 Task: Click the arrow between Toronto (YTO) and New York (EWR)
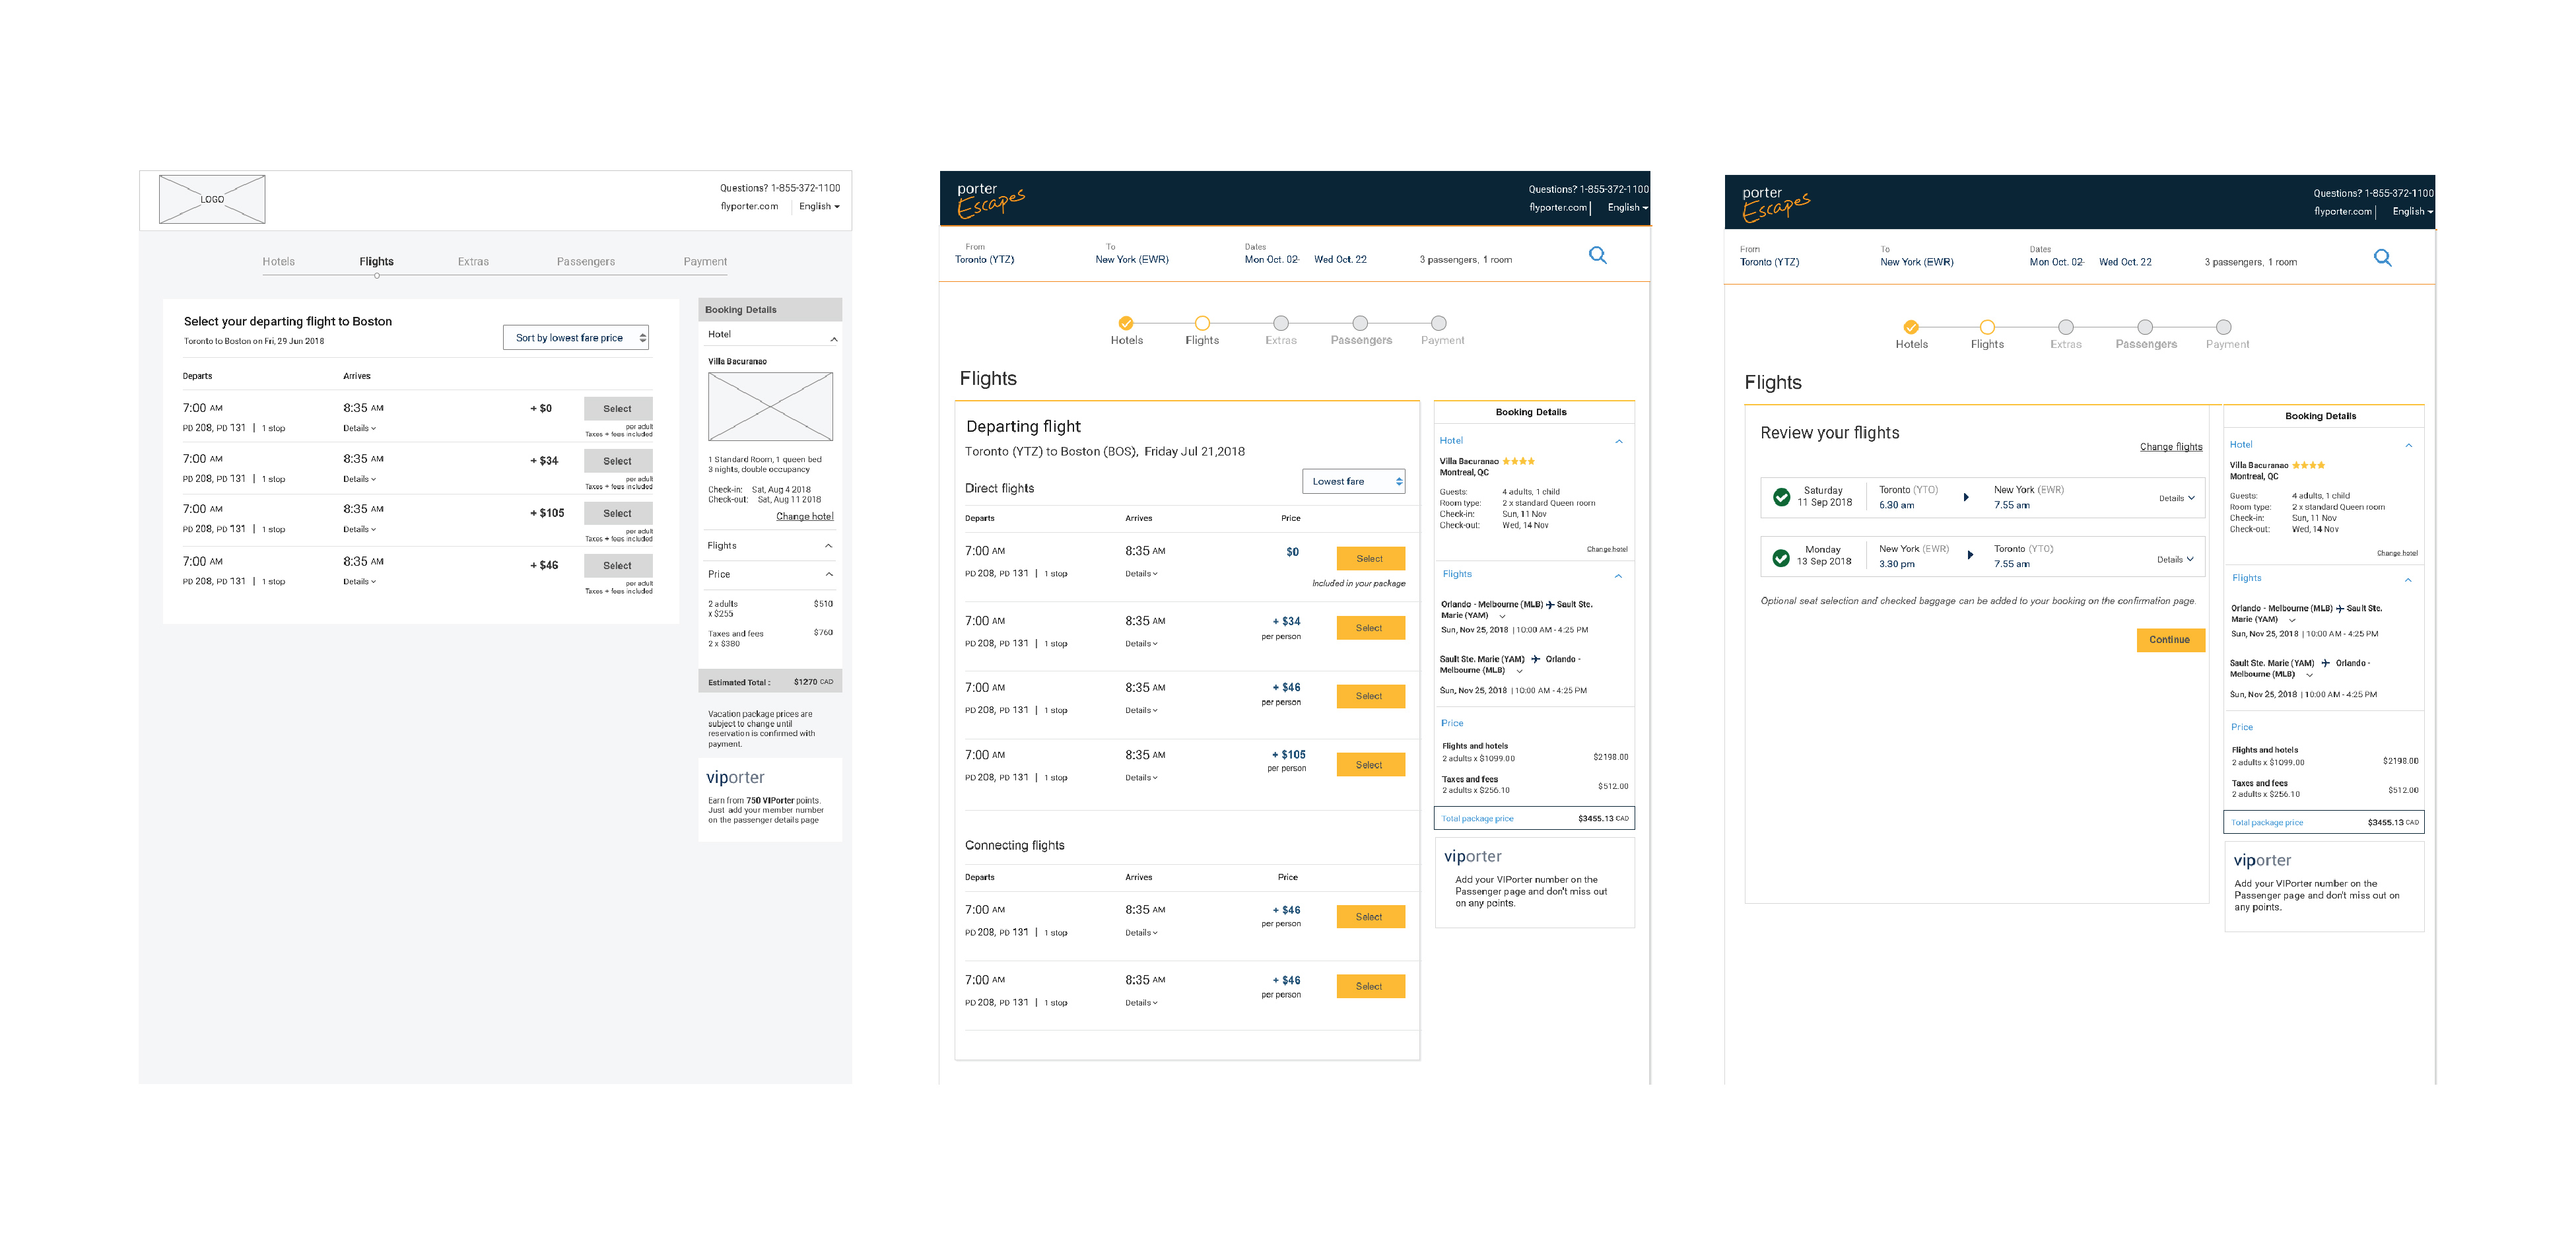[x=1966, y=497]
